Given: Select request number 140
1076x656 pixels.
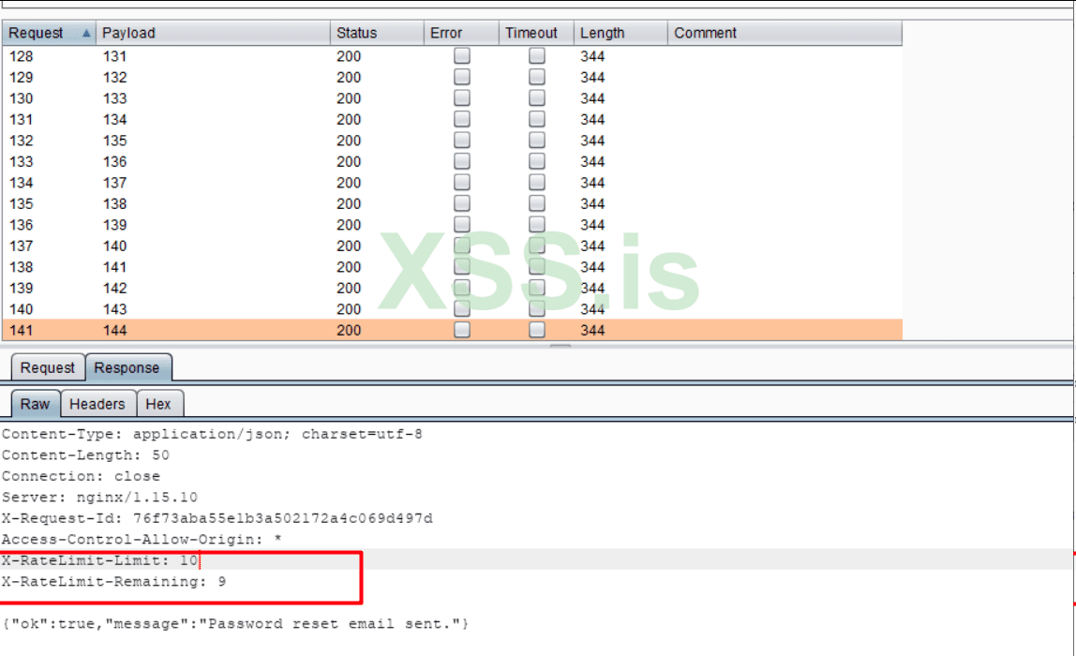Looking at the screenshot, I should (x=22, y=309).
